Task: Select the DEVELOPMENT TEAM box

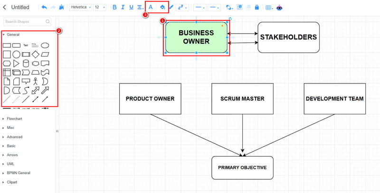Action: [335, 99]
